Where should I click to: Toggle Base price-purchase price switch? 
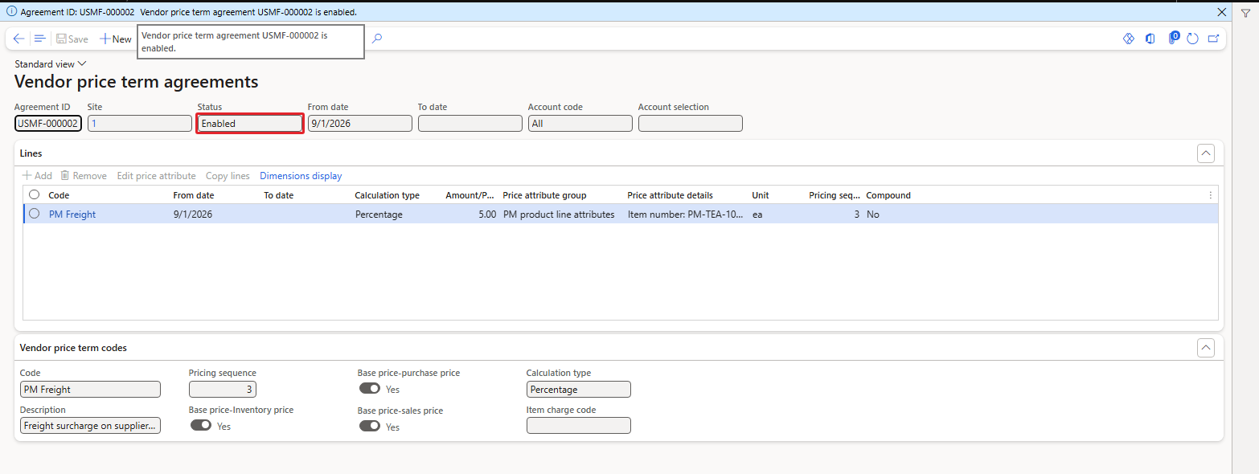[369, 388]
